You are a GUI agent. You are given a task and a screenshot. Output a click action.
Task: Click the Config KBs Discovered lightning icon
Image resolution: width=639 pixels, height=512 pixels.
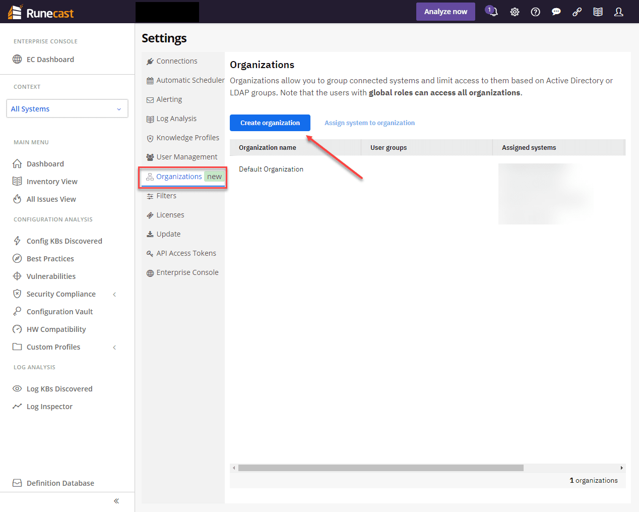tap(17, 241)
